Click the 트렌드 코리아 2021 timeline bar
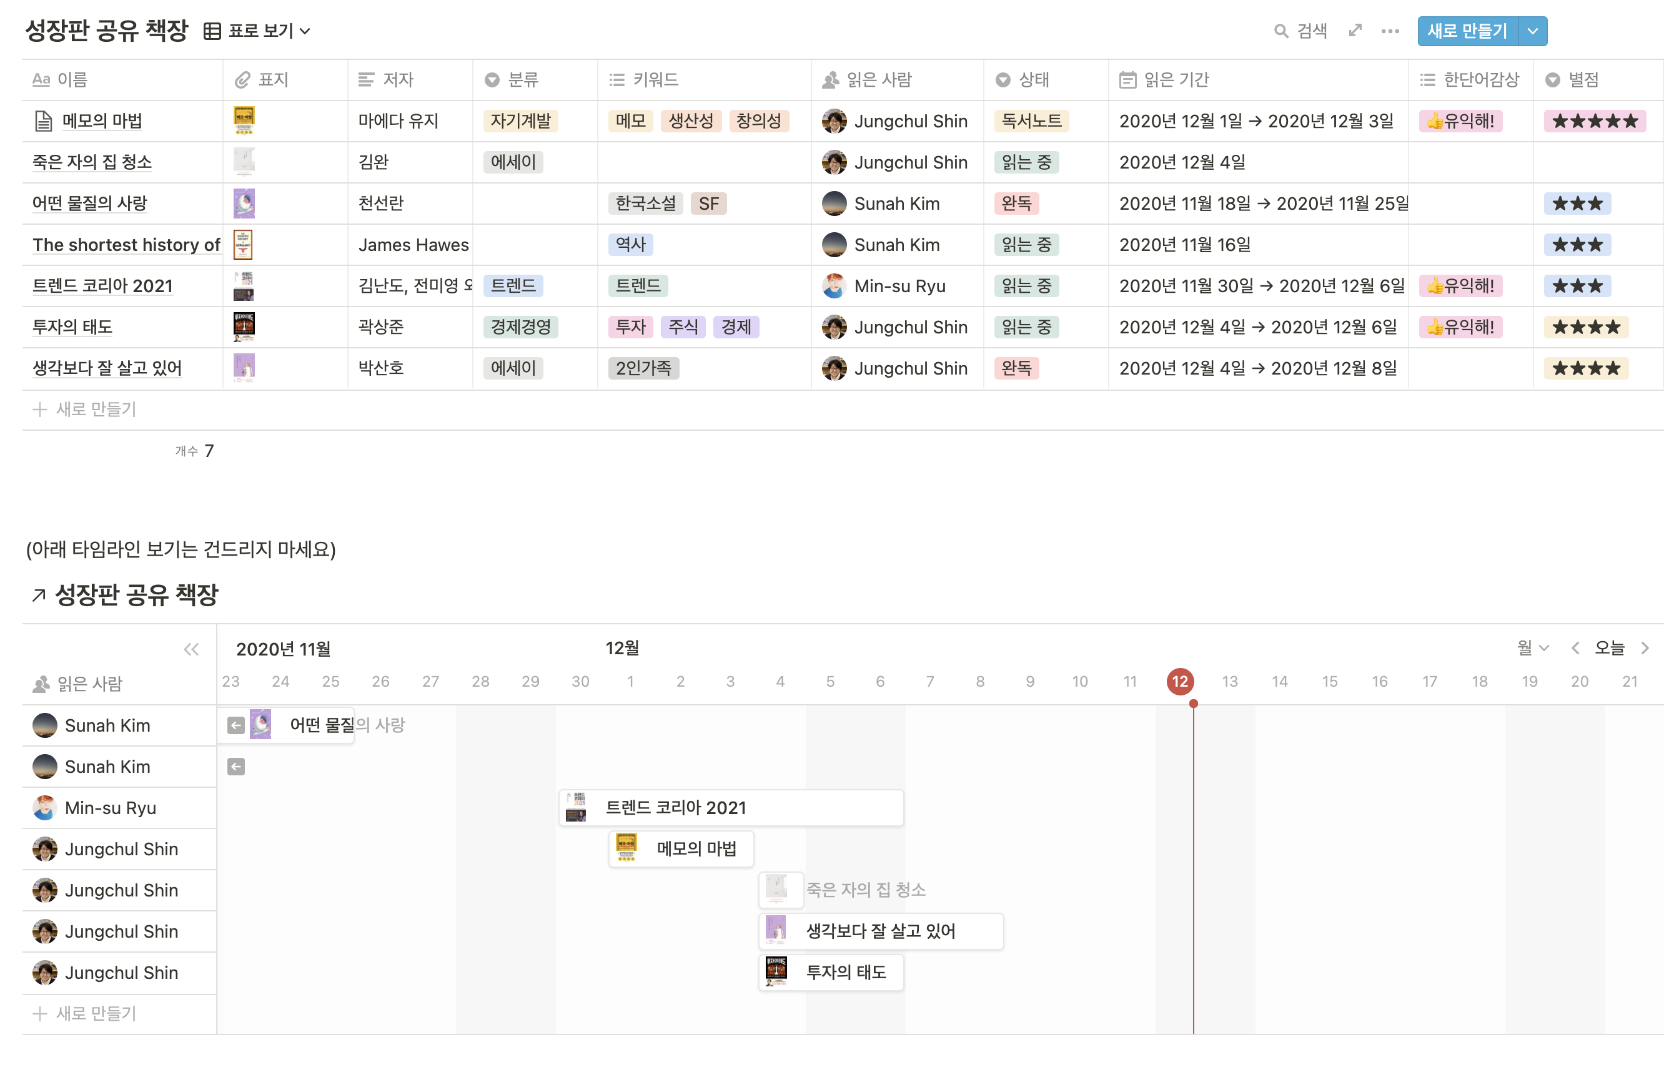 (731, 808)
